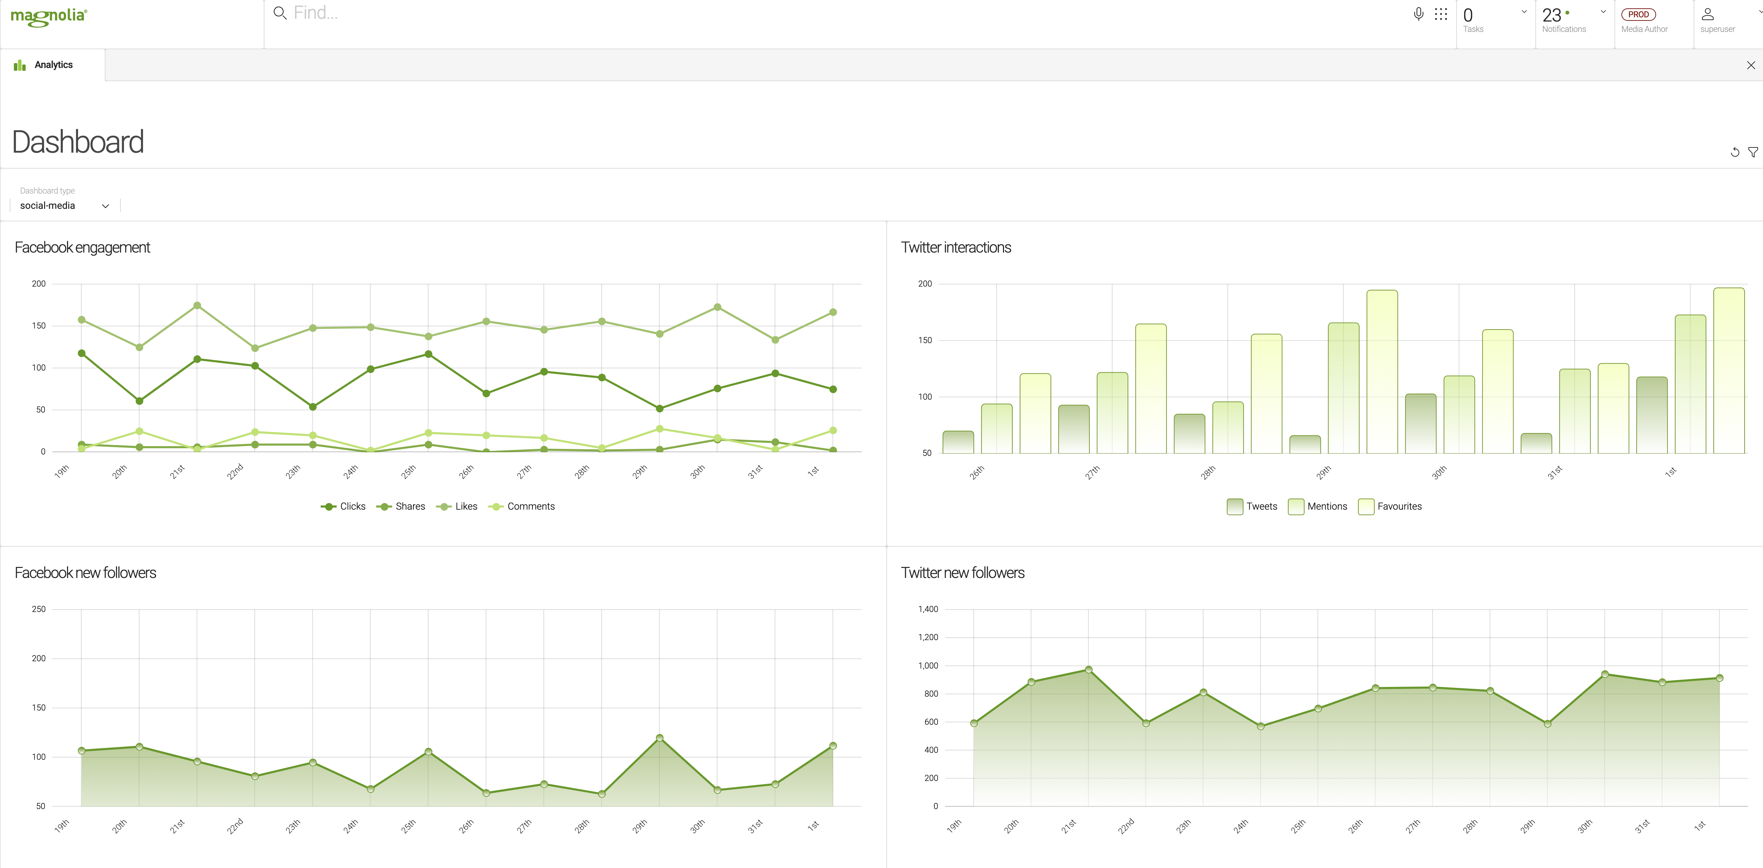The height and width of the screenshot is (868, 1763).
Task: Expand the Notifications dropdown chevron
Action: [1602, 12]
